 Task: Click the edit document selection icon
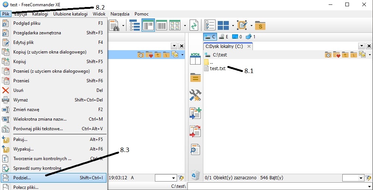coord(243,25)
